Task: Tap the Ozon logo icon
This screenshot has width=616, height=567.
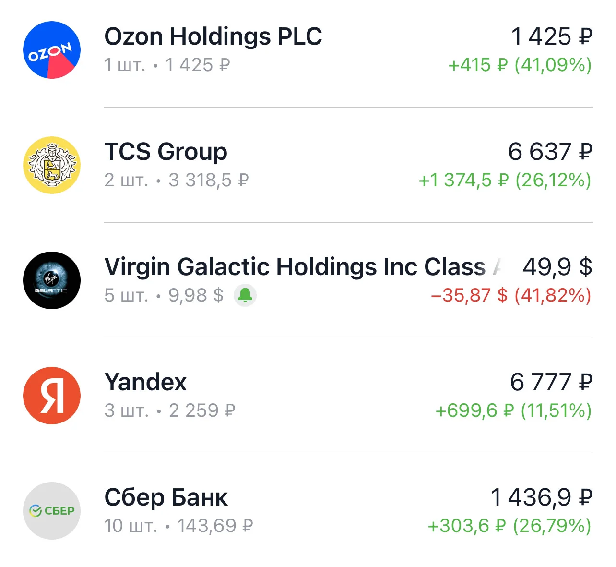Action: point(52,50)
